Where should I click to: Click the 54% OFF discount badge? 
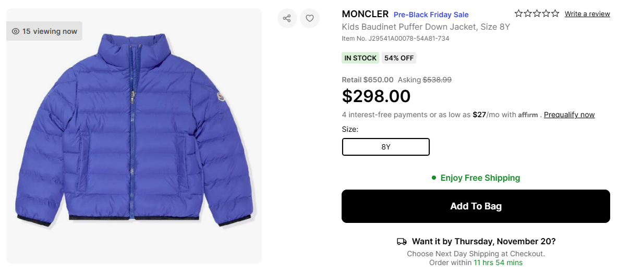point(399,58)
